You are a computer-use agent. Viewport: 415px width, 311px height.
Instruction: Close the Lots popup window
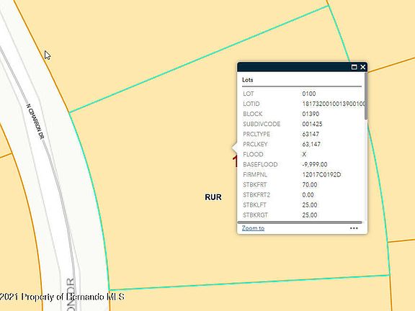point(362,67)
